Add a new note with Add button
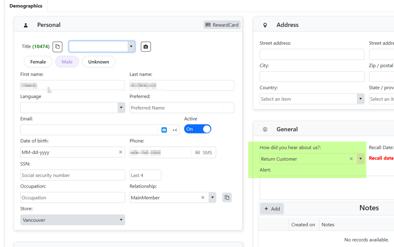 (272, 209)
